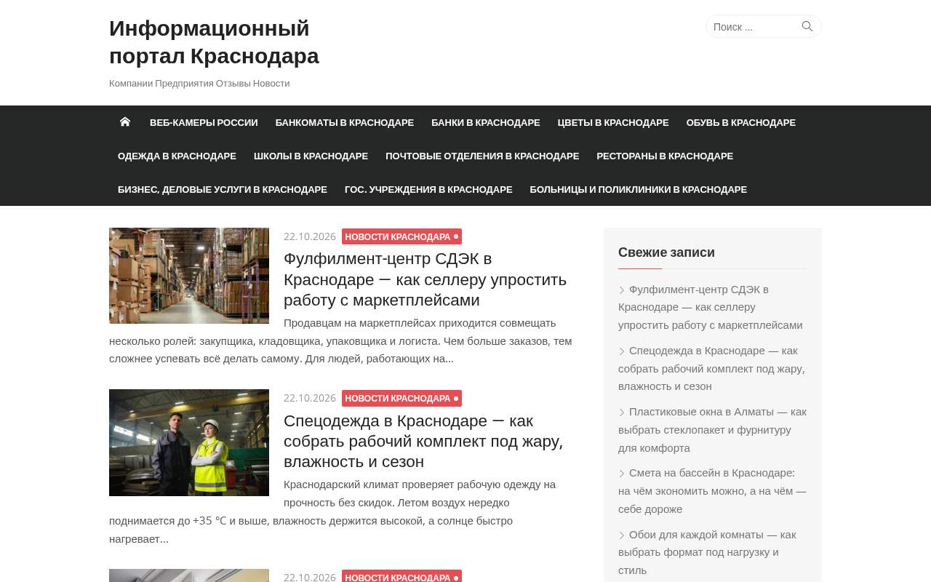Image resolution: width=931 pixels, height=582 pixels.
Task: Click the home icon in navigation bar
Action: click(x=125, y=122)
